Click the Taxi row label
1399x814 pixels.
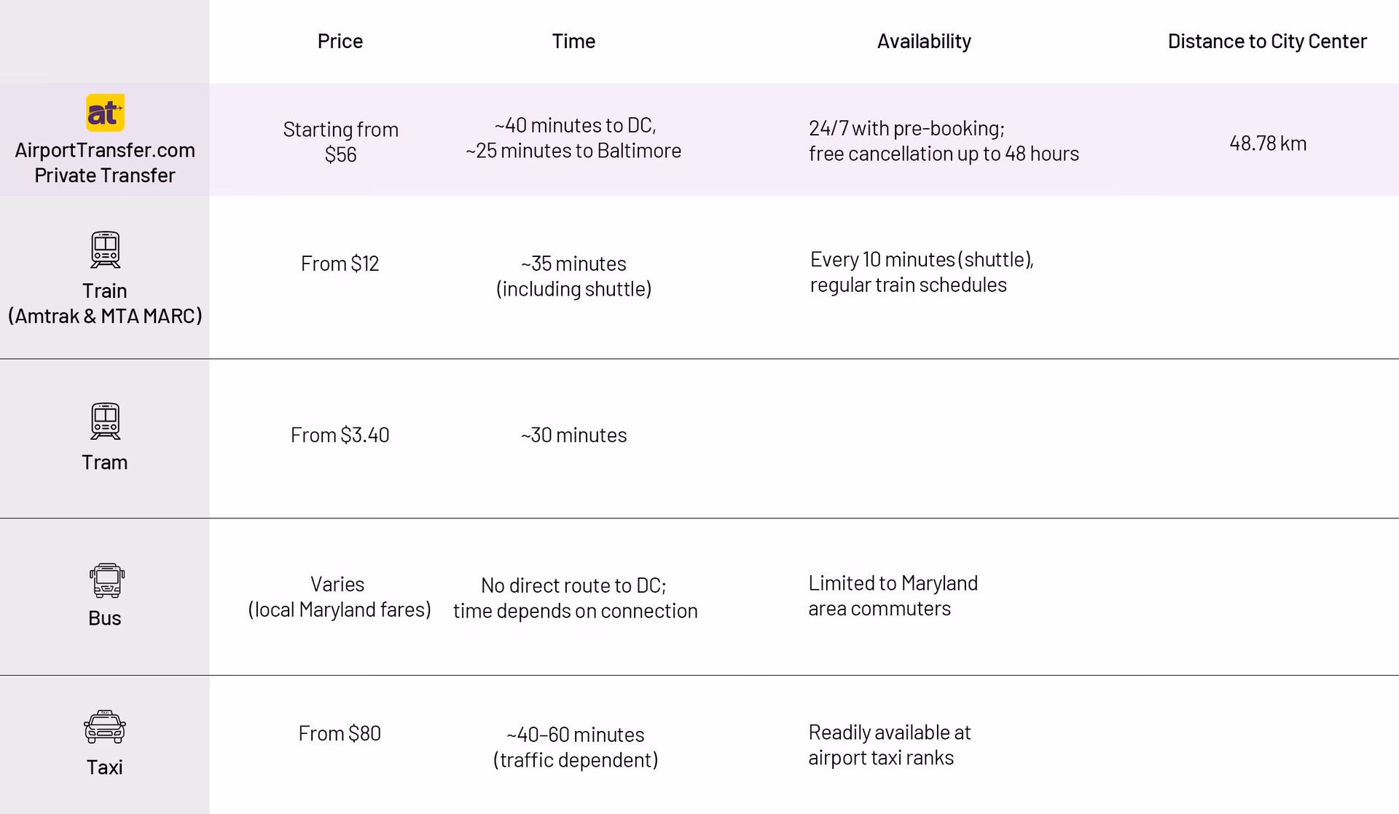(105, 767)
